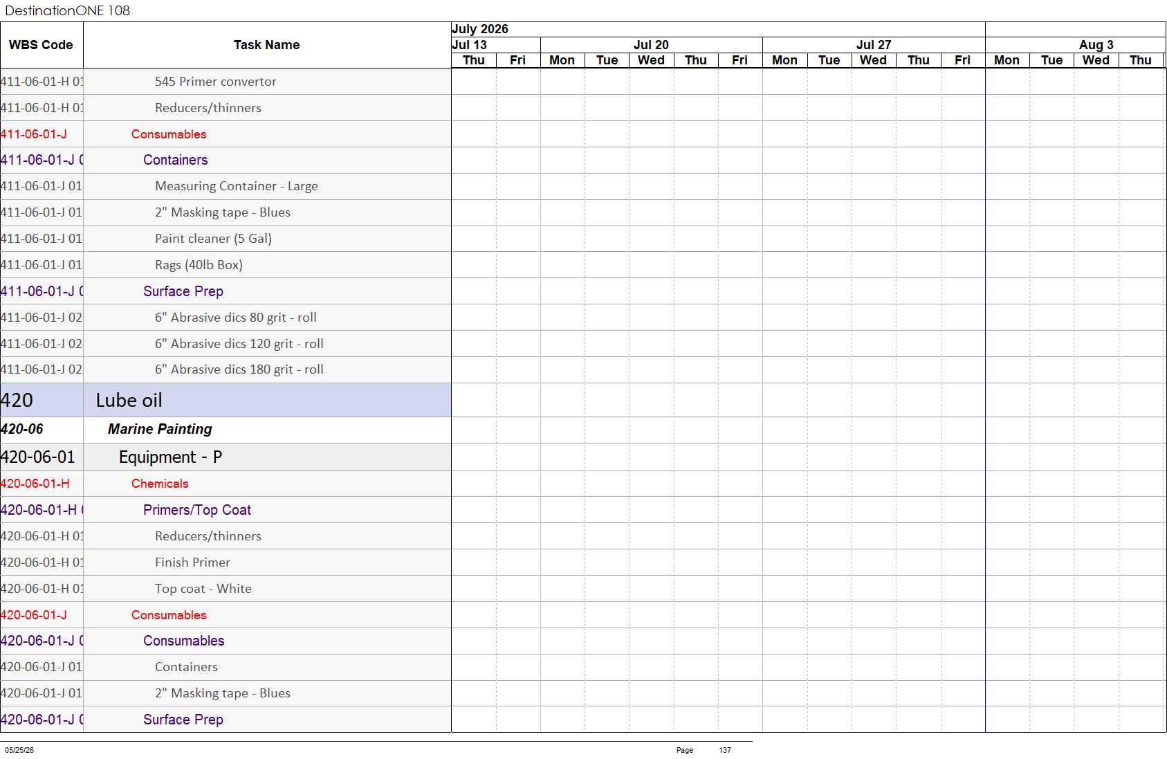1167x759 pixels.
Task: Click the Jul 27 week header
Action: [874, 45]
